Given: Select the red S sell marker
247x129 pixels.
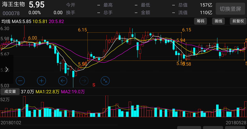Looking at the screenshot, I should point(94,85).
